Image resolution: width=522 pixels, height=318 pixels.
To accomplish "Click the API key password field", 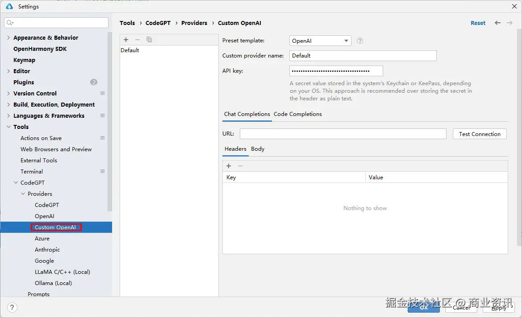I will coord(336,71).
